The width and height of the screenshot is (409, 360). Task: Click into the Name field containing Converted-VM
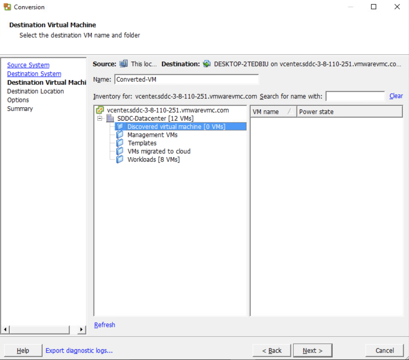click(x=187, y=79)
